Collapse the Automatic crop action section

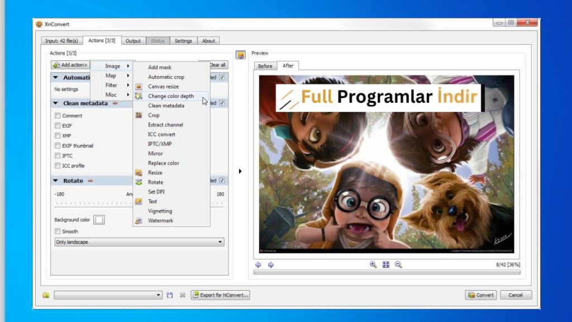point(55,77)
